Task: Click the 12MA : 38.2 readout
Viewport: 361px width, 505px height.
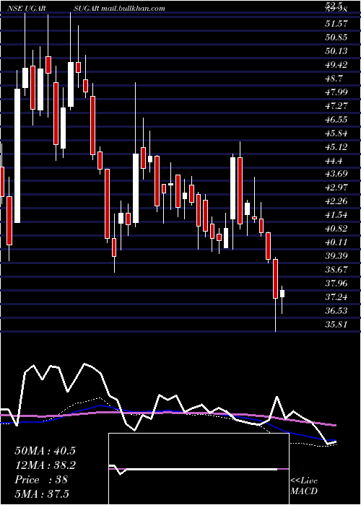Action: tap(45, 465)
